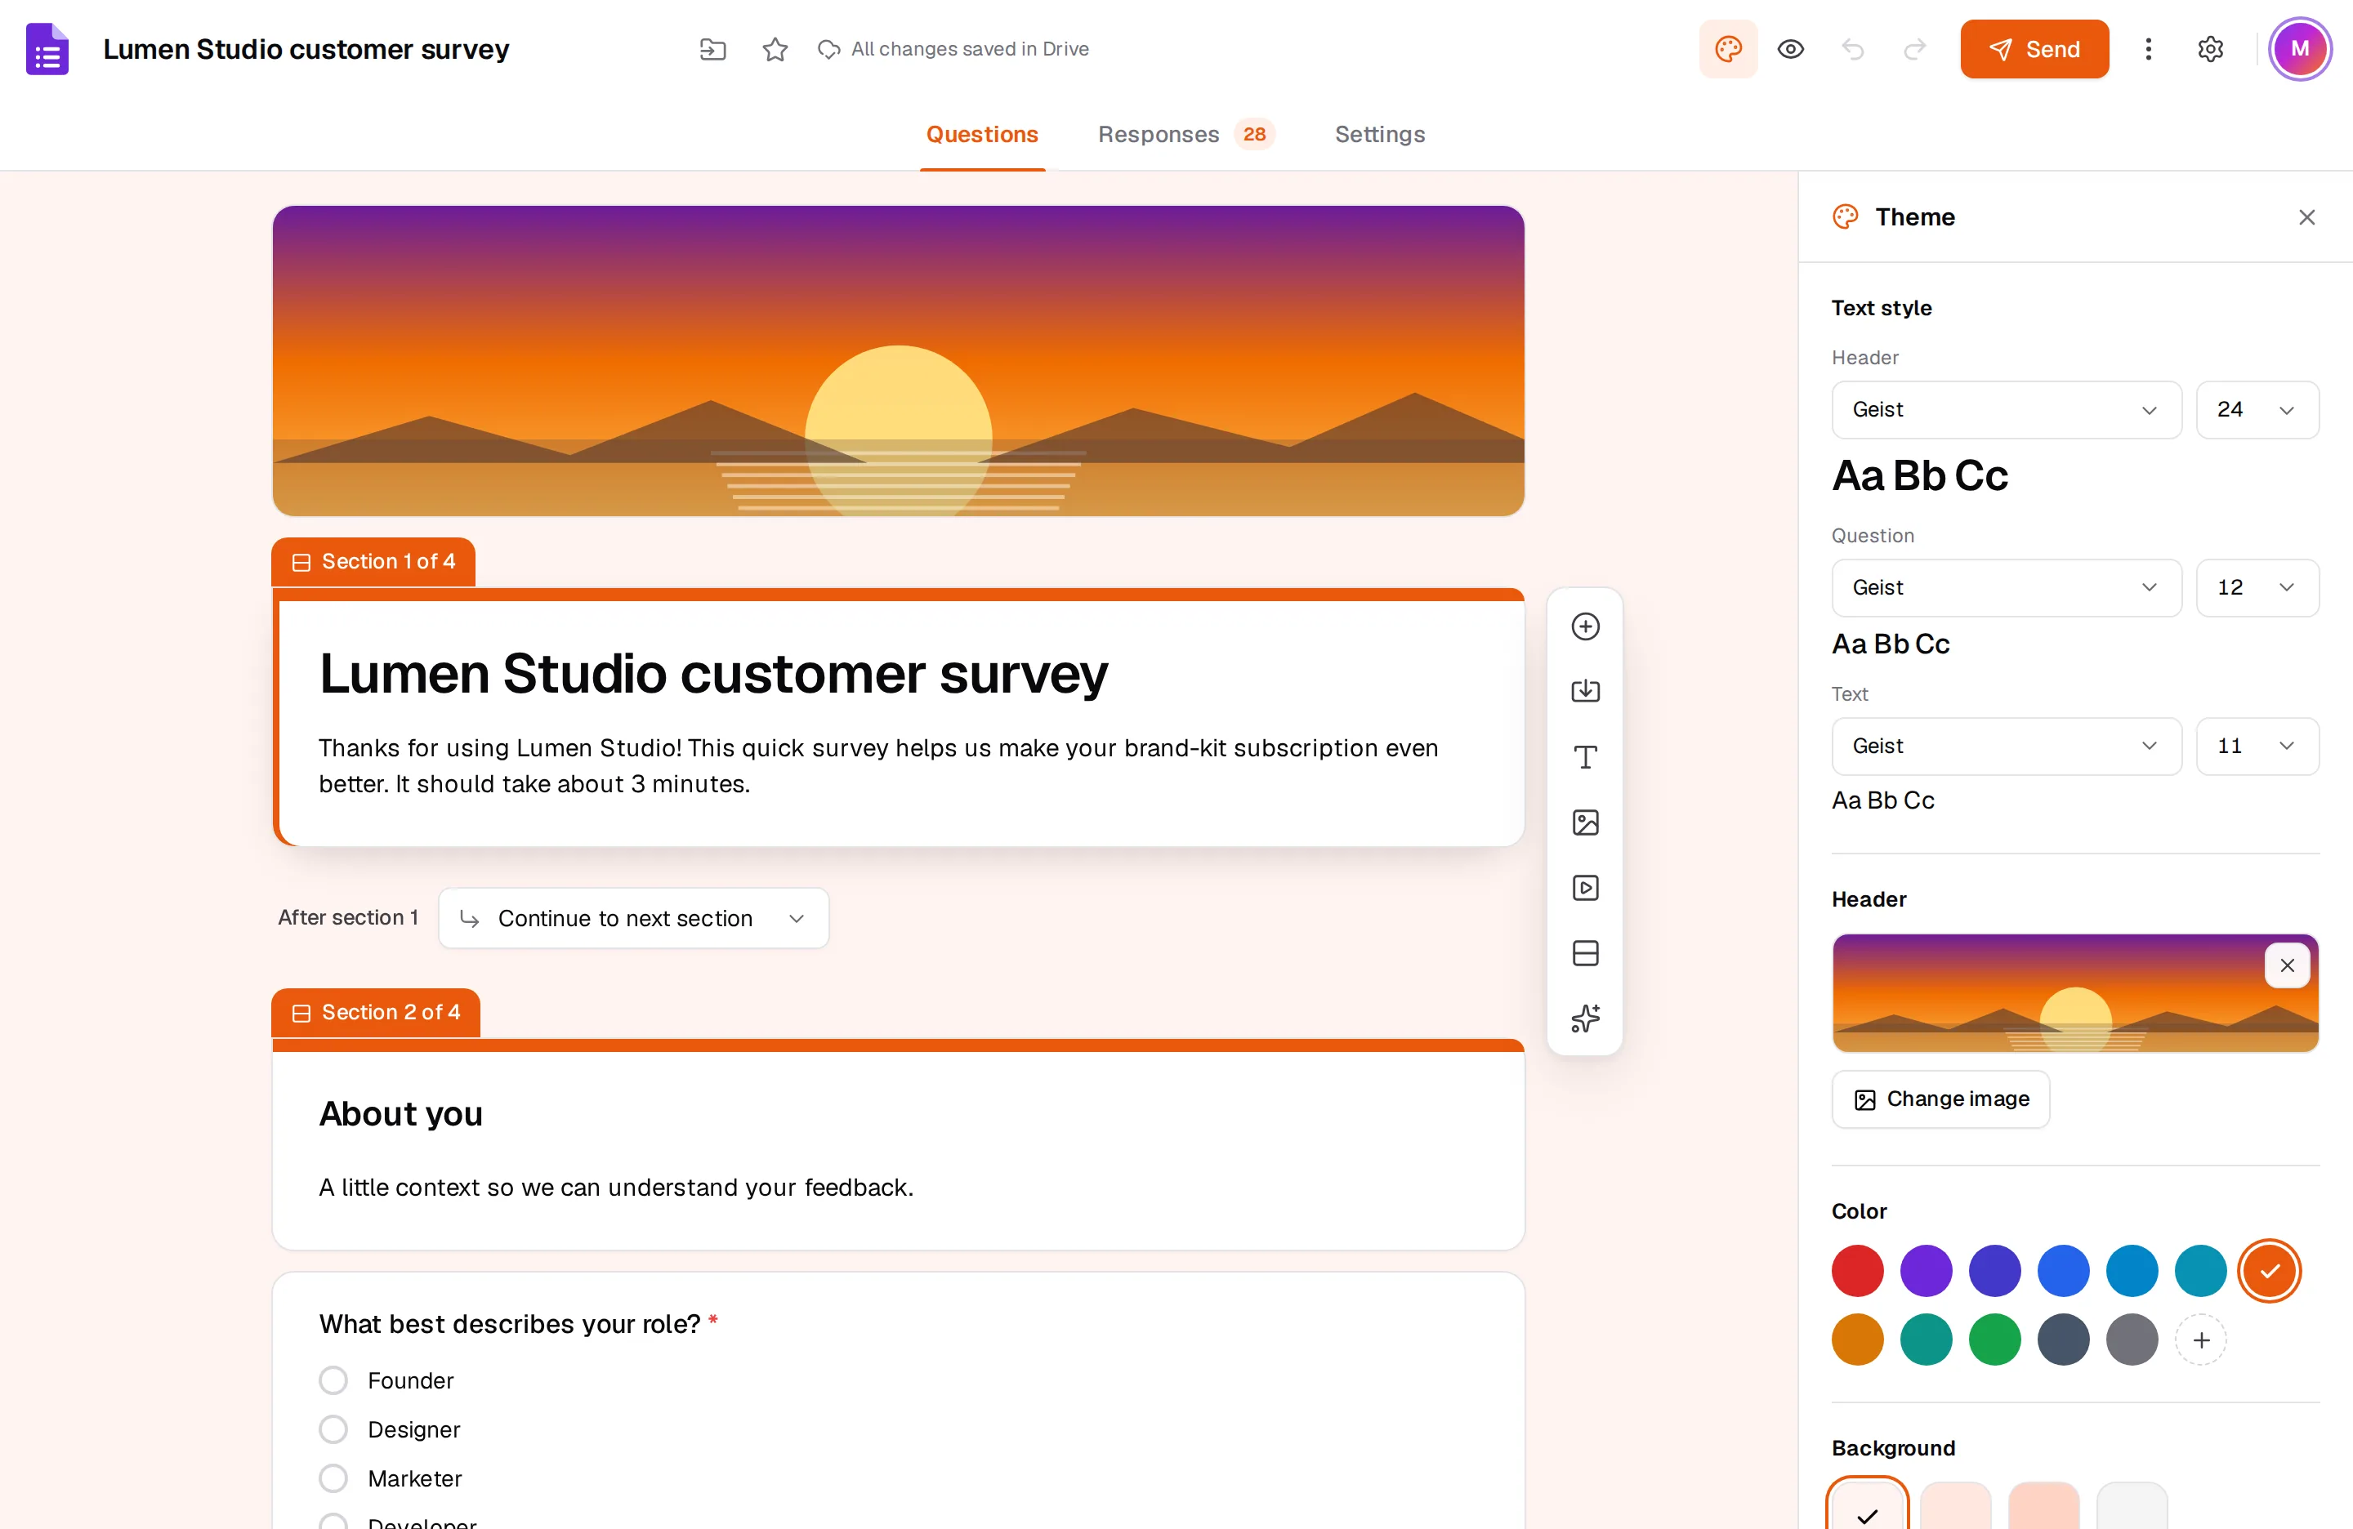Screen dimensions: 2353x1529
Task: Add video from floating toolbar
Action: (1585, 888)
